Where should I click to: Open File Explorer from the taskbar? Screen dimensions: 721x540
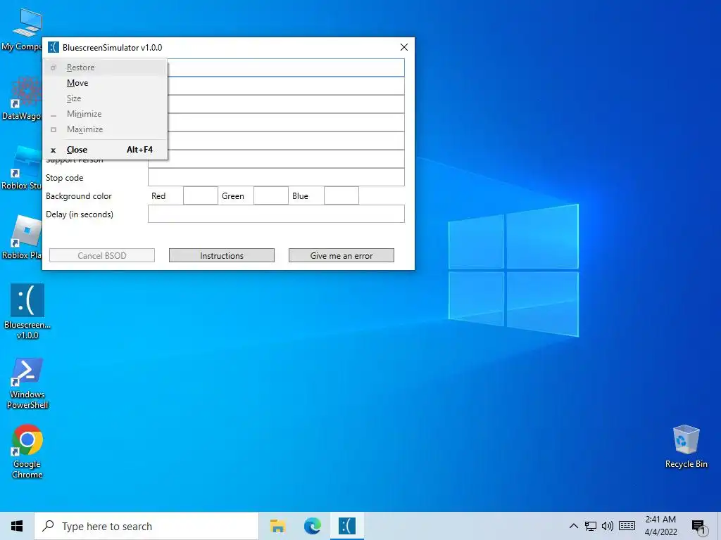click(x=277, y=526)
